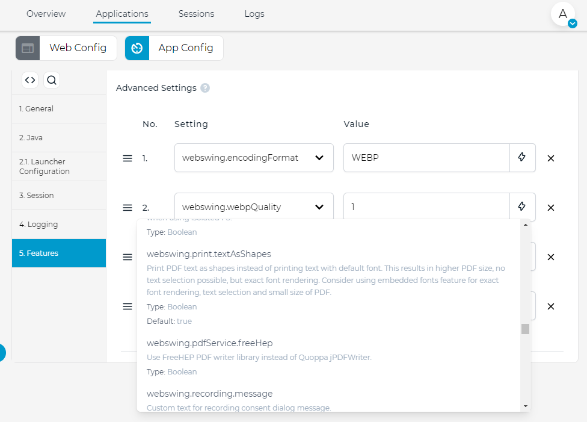Image resolution: width=587 pixels, height=422 pixels.
Task: Open the 4. Logging section
Action: coord(59,224)
